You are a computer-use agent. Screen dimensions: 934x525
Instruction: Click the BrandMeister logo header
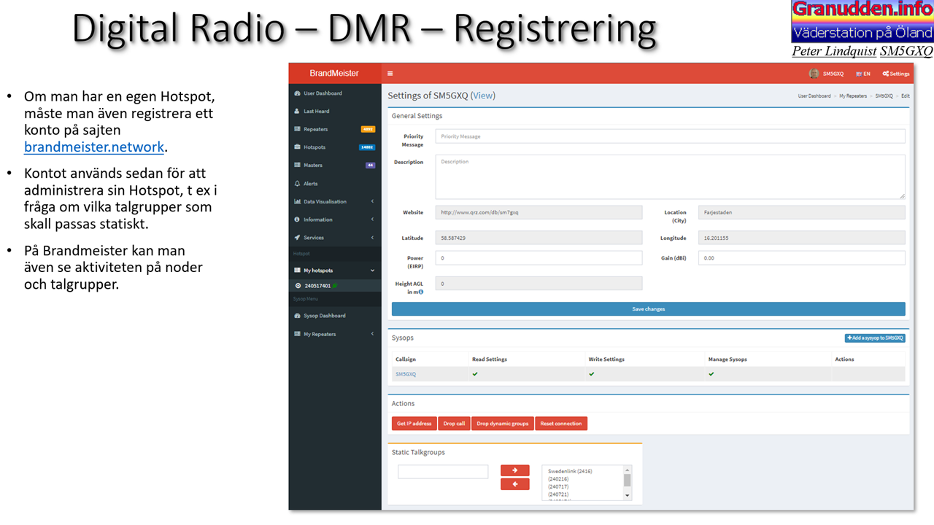point(335,73)
